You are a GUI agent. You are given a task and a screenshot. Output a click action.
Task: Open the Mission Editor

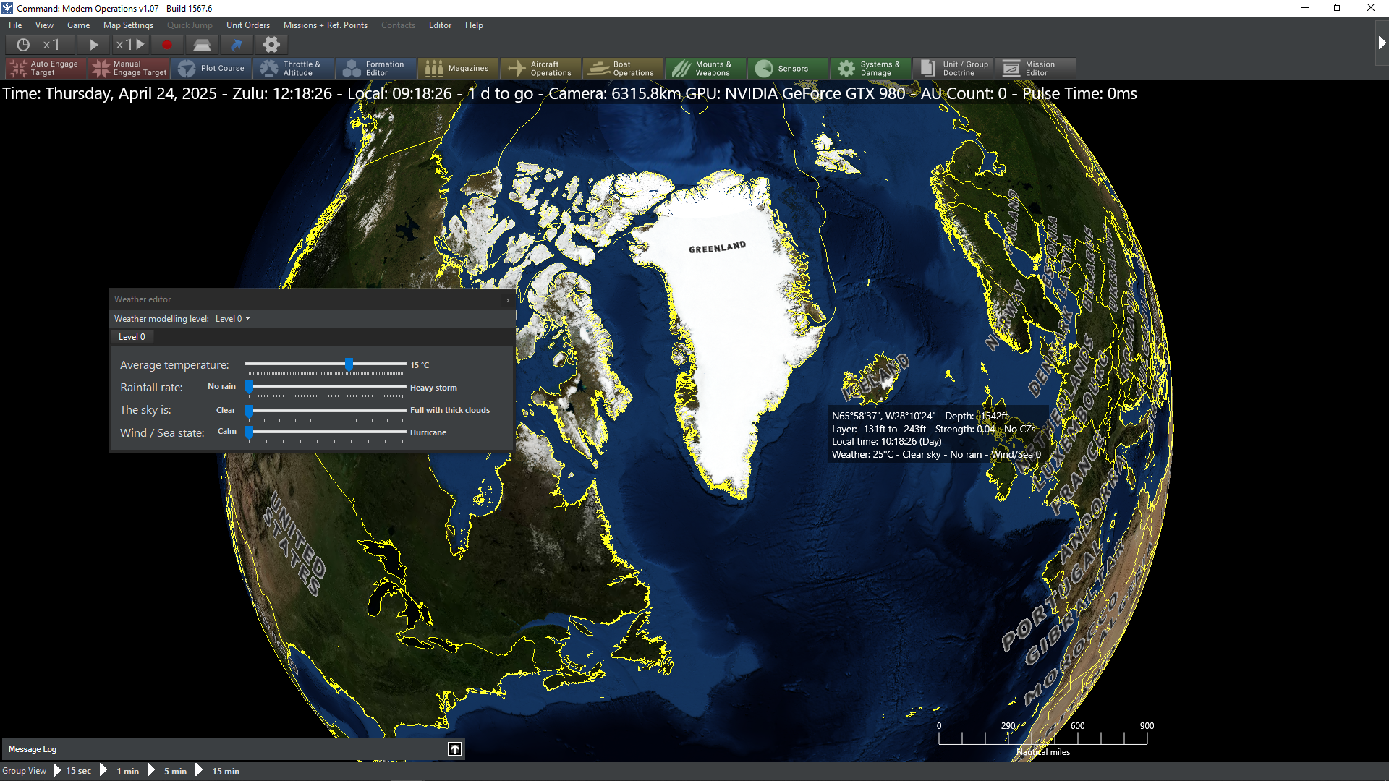click(1036, 68)
